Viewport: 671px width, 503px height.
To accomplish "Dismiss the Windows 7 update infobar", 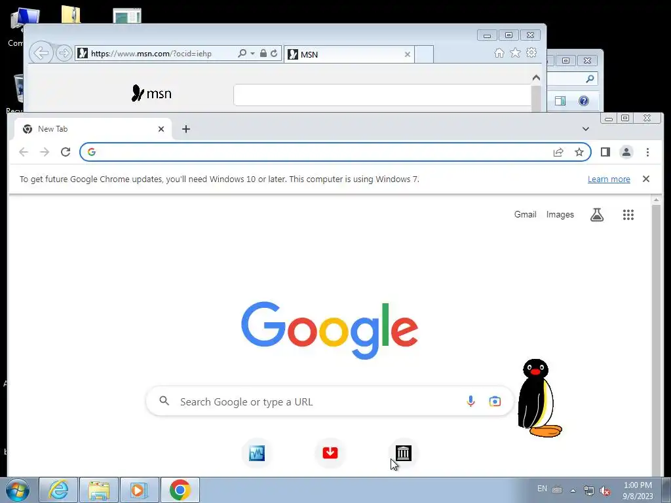I will [x=645, y=179].
